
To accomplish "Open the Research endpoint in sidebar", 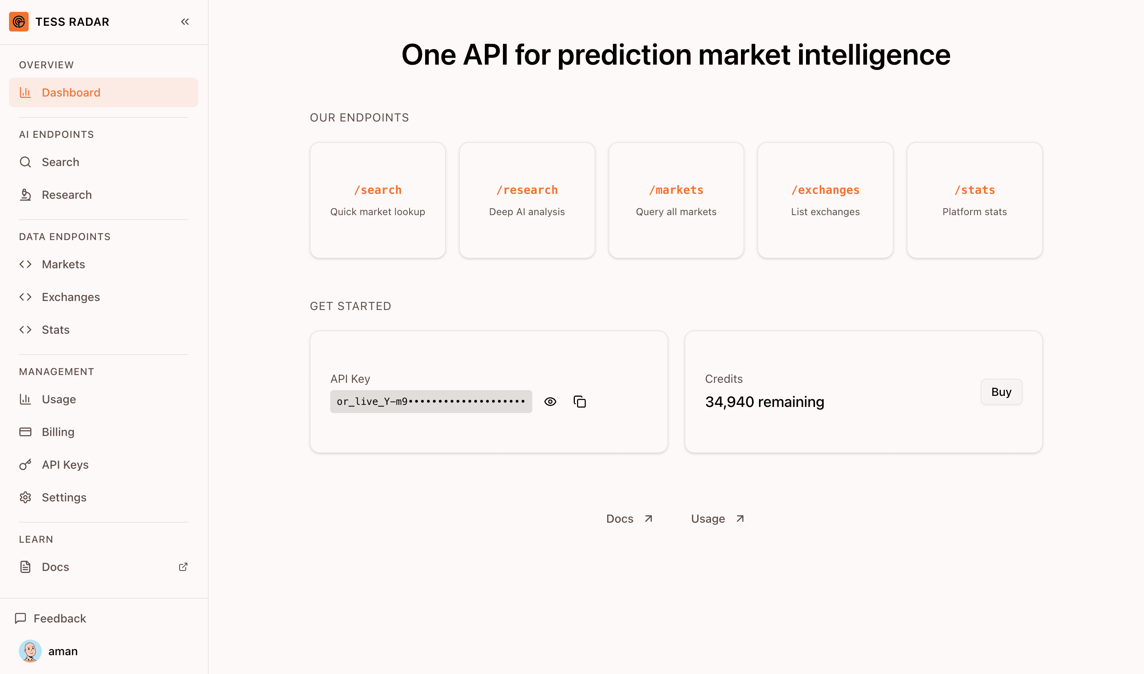I will click(66, 195).
